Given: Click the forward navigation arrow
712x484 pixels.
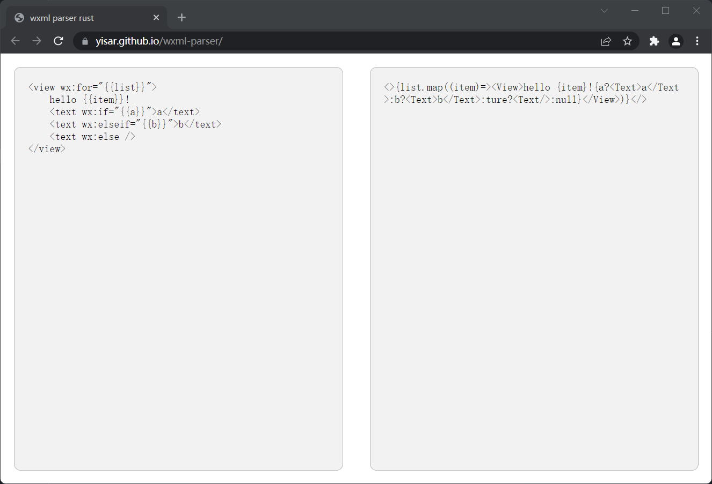Looking at the screenshot, I should click(x=37, y=41).
